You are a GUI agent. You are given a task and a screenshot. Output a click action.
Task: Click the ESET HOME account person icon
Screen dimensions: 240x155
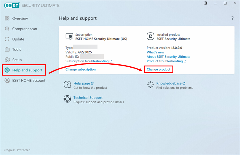tap(7, 80)
